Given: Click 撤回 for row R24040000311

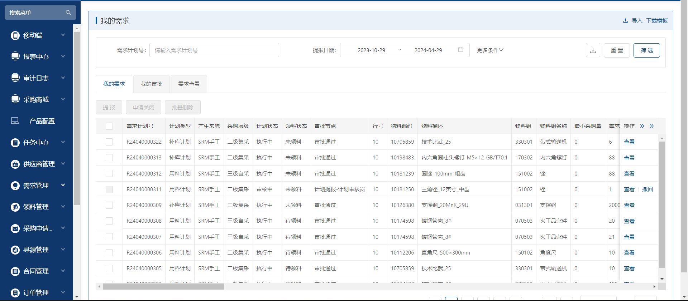Looking at the screenshot, I should 648,189.
